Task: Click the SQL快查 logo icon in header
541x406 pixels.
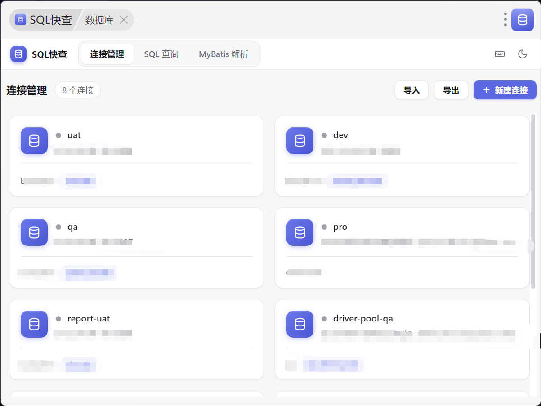Action: tap(18, 54)
